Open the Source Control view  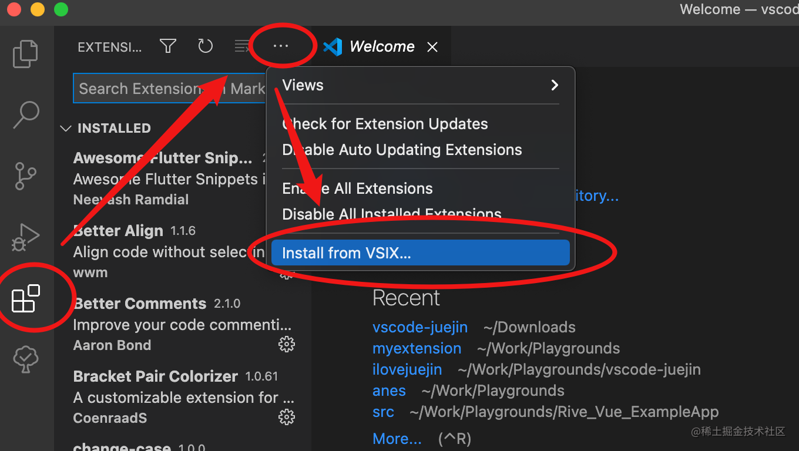coord(25,176)
